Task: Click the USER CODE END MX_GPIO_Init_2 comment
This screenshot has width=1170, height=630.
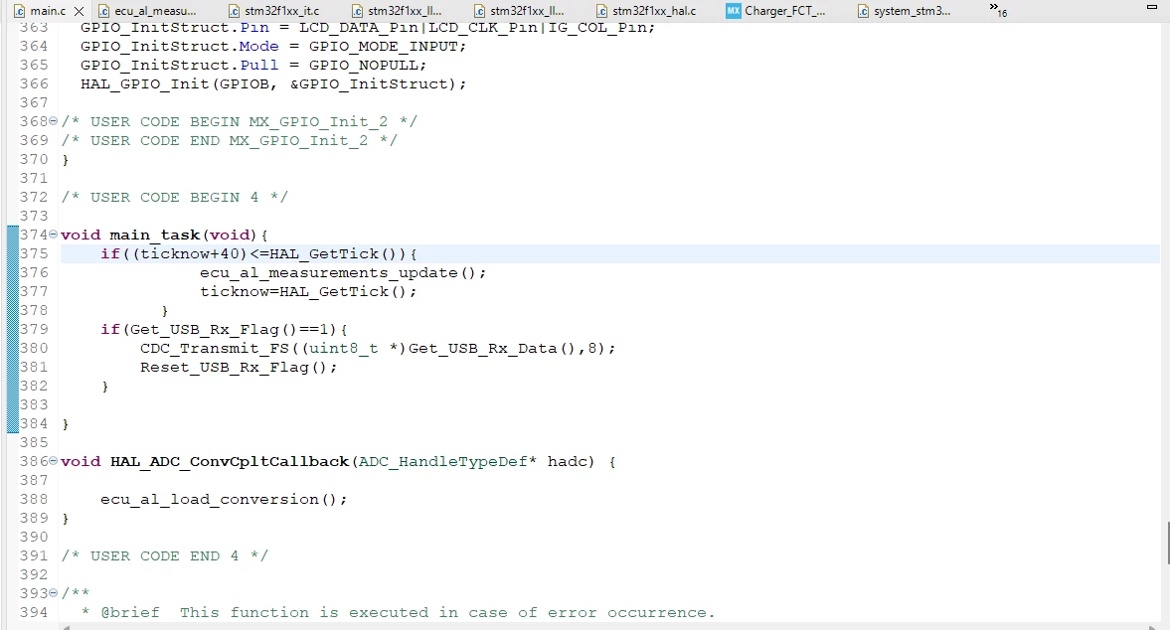Action: point(229,141)
